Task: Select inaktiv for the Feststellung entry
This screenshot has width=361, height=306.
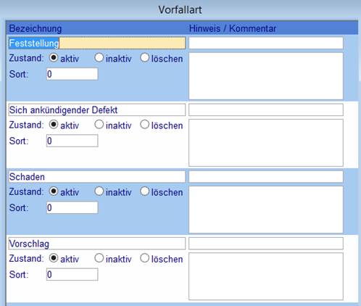Action: (99, 58)
